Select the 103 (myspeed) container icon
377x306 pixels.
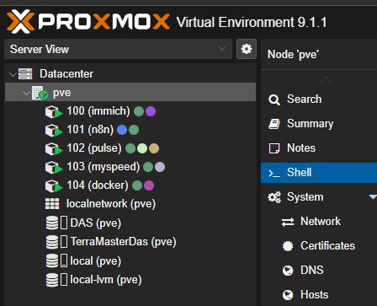point(54,168)
